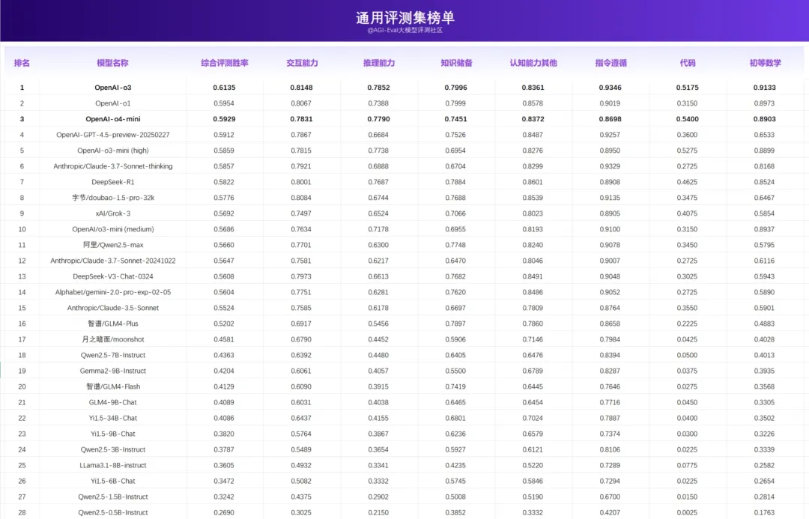Click the 推理能力 column header
809x519 pixels.
(x=379, y=63)
